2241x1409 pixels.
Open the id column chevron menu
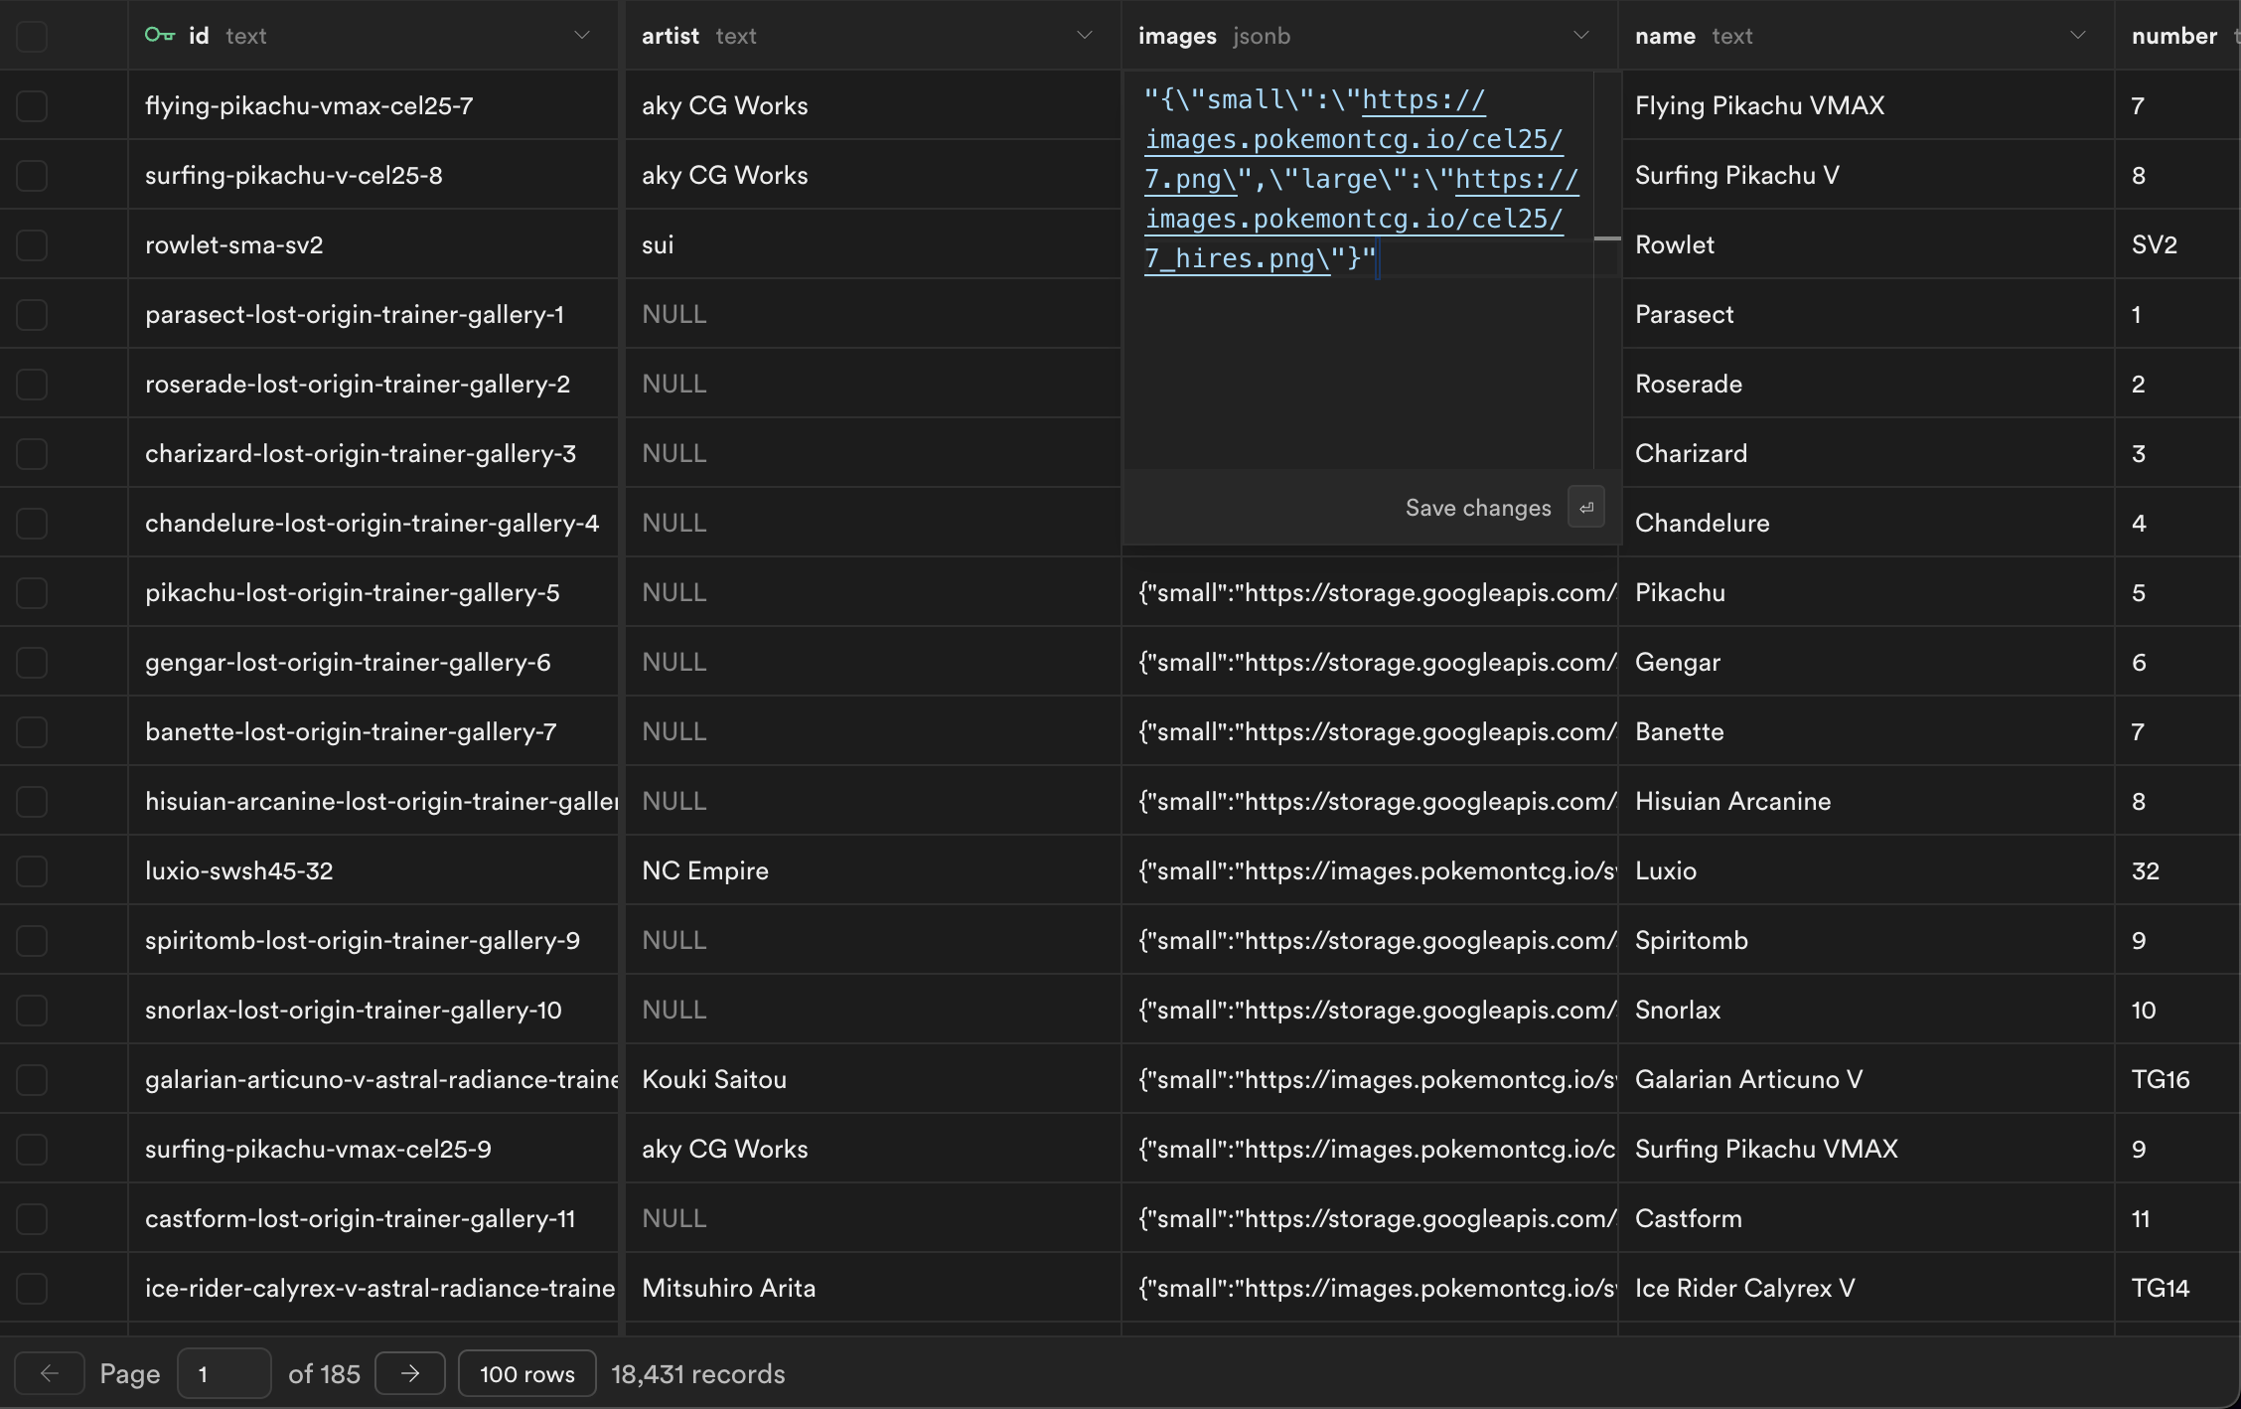pyautogui.click(x=582, y=35)
